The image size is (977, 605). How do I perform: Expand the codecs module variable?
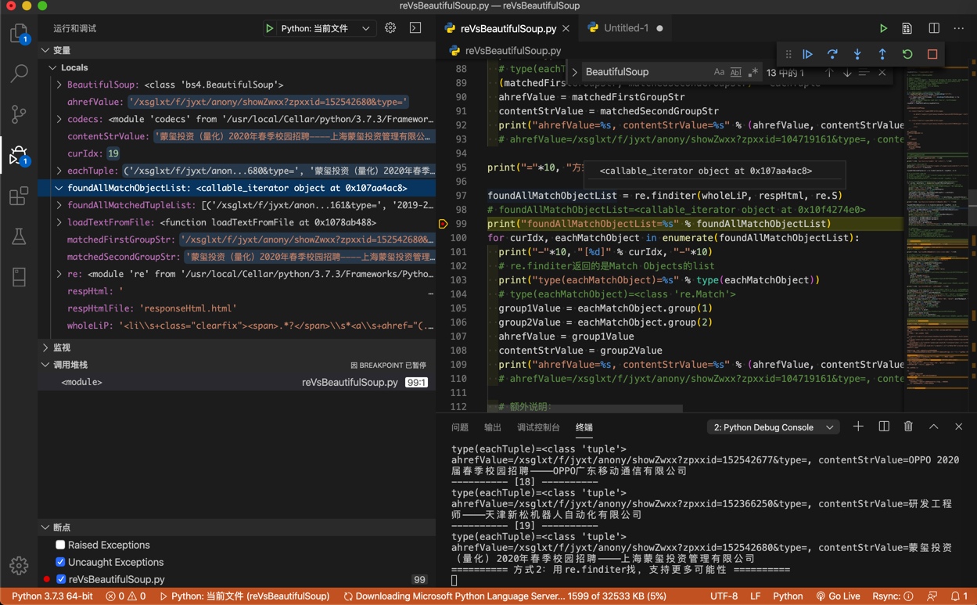click(59, 119)
